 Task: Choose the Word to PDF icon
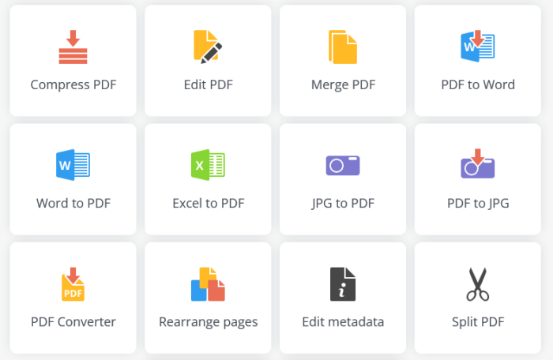73,165
